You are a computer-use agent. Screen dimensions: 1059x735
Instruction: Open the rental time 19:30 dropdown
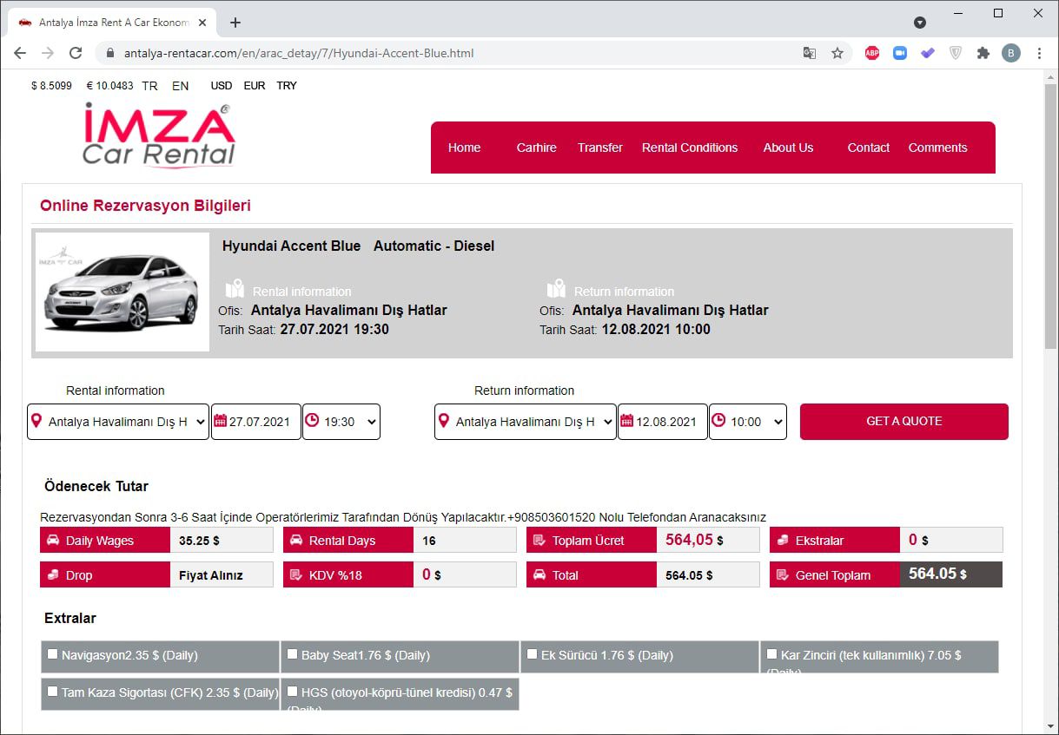click(x=341, y=422)
